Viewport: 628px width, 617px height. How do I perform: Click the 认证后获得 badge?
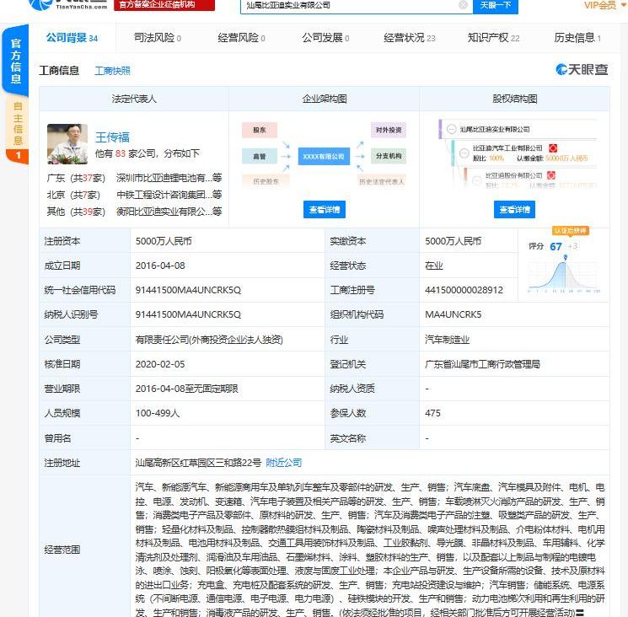(x=571, y=231)
